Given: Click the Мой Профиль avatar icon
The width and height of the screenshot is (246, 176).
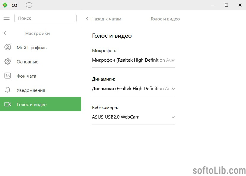Looking at the screenshot, I should 8,47.
